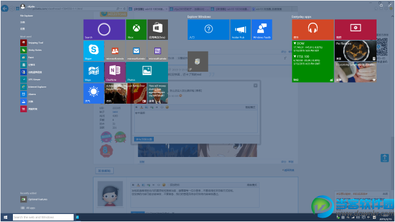Open the Windows Feedback tile

(x=261, y=29)
